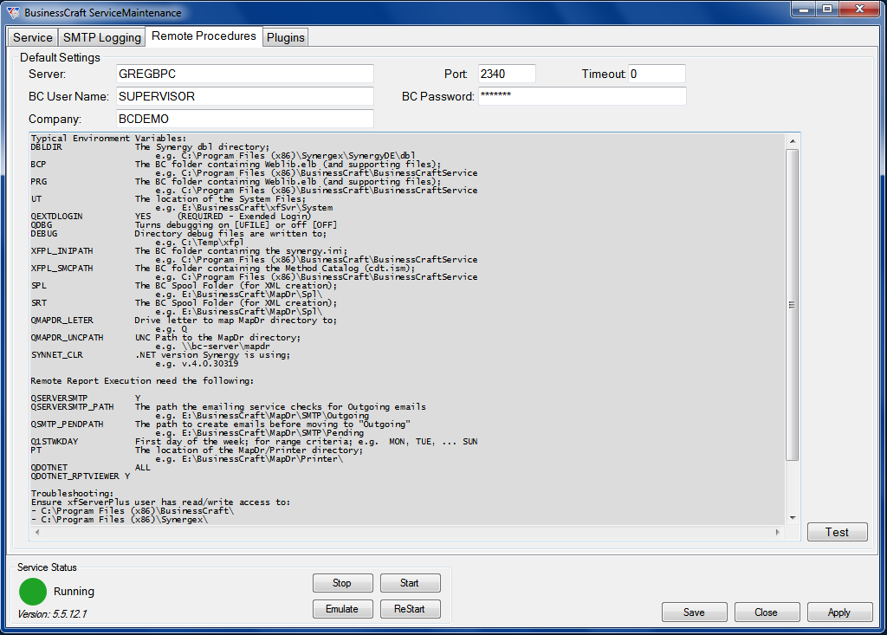Start the service
The height and width of the screenshot is (635, 887).
410,583
